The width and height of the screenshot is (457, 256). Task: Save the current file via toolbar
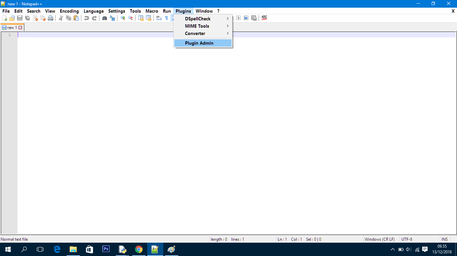pyautogui.click(x=20, y=18)
